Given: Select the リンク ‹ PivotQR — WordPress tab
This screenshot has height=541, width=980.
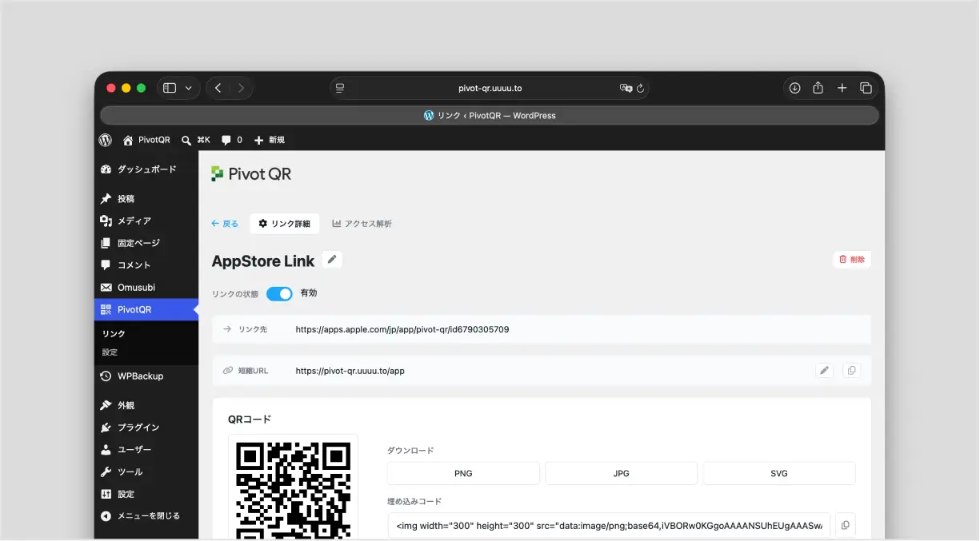Looking at the screenshot, I should click(490, 115).
